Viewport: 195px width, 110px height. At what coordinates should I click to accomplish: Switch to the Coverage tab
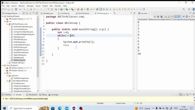[x=53, y=95]
